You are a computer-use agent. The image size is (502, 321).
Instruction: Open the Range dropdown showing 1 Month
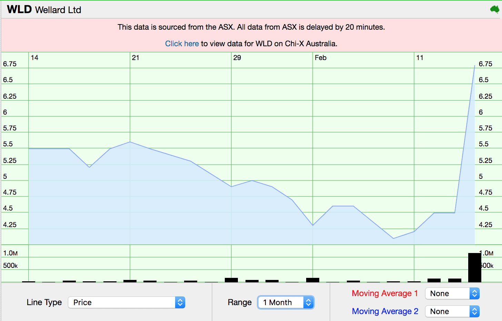pos(286,302)
